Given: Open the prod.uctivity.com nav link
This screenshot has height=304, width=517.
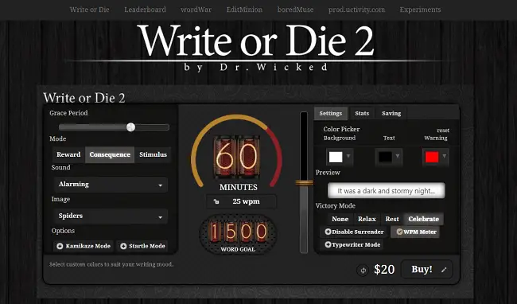Looking at the screenshot, I should [x=356, y=10].
